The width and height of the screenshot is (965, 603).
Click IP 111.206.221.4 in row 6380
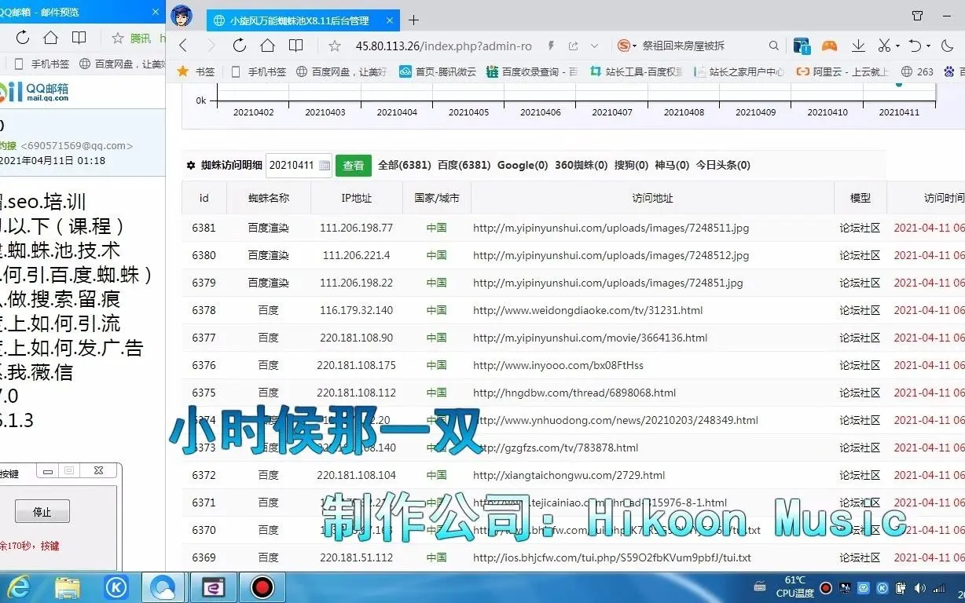[356, 256]
